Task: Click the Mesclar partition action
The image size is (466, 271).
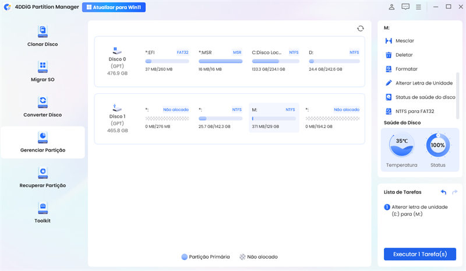Action: tap(404, 41)
